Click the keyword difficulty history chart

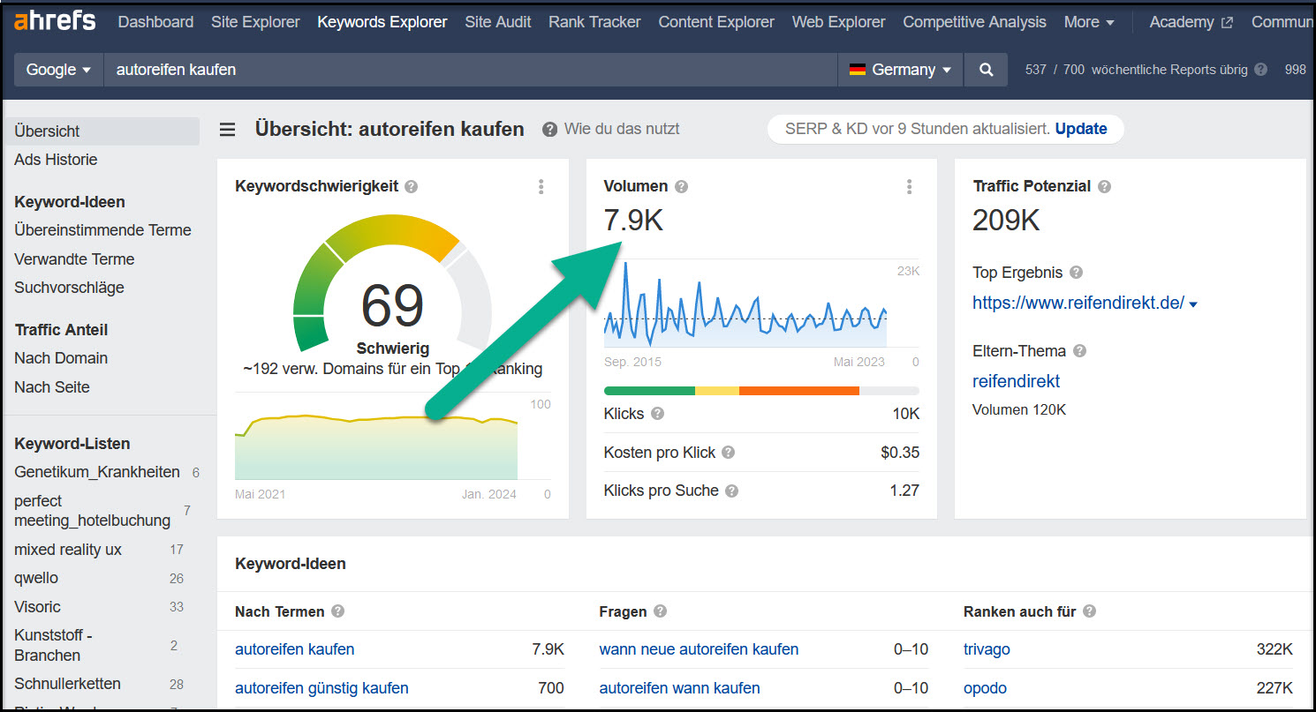(376, 446)
